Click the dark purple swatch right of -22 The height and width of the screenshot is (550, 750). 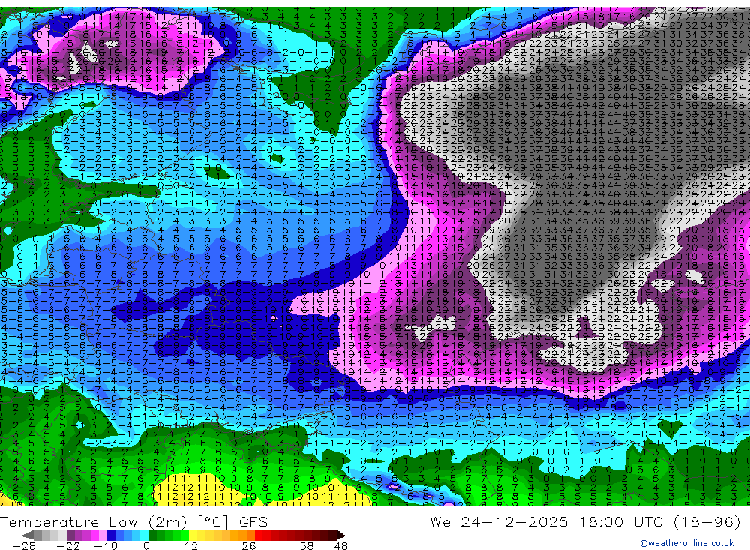[x=70, y=536]
